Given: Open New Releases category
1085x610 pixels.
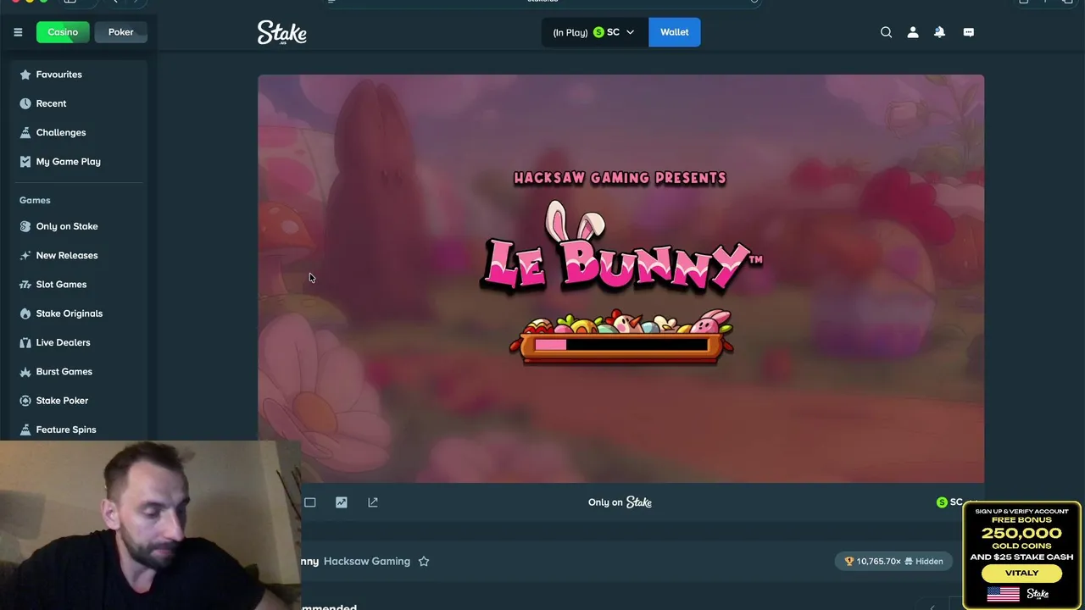Looking at the screenshot, I should point(80,255).
